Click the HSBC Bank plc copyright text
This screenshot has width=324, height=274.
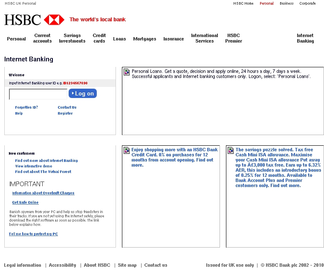(x=292, y=265)
